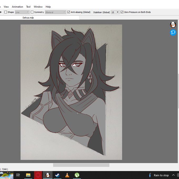Open Task View from the taskbar
Image resolution: width=179 pixels, height=179 pixels.
click(18, 175)
